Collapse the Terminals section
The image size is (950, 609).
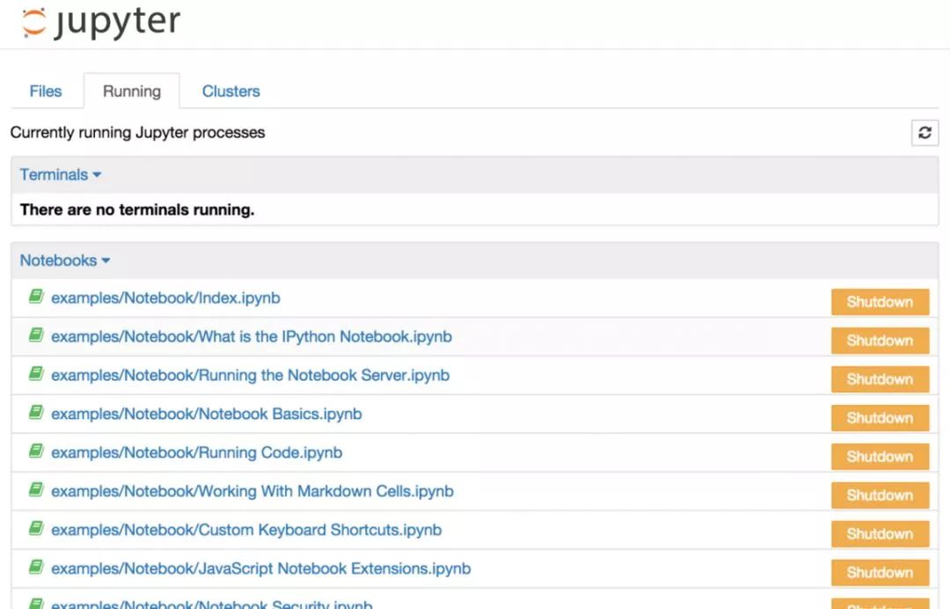click(x=60, y=174)
